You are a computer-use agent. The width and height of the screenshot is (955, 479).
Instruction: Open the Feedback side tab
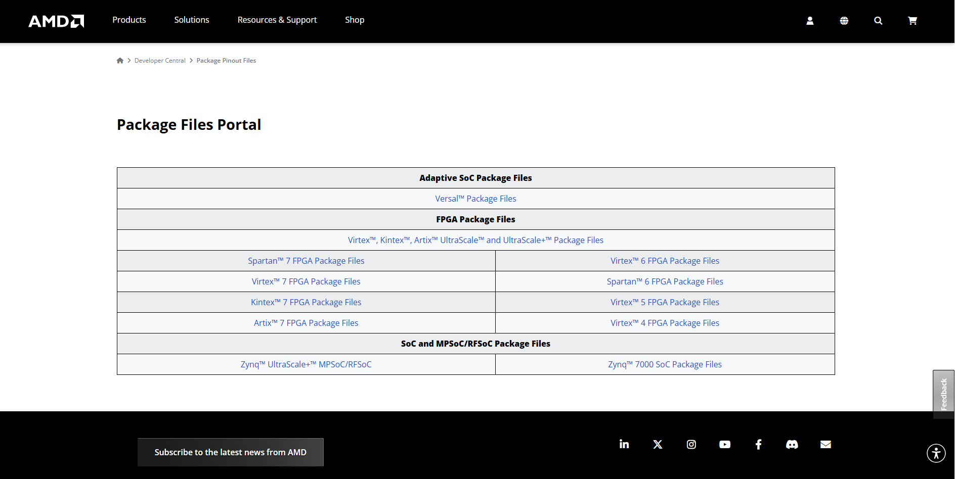(943, 394)
